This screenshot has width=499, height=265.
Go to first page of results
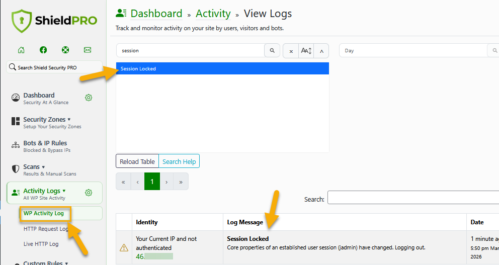123,182
